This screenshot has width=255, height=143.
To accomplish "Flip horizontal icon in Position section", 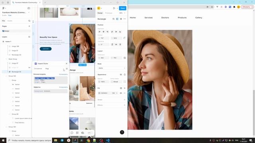I will (x=116, y=44).
